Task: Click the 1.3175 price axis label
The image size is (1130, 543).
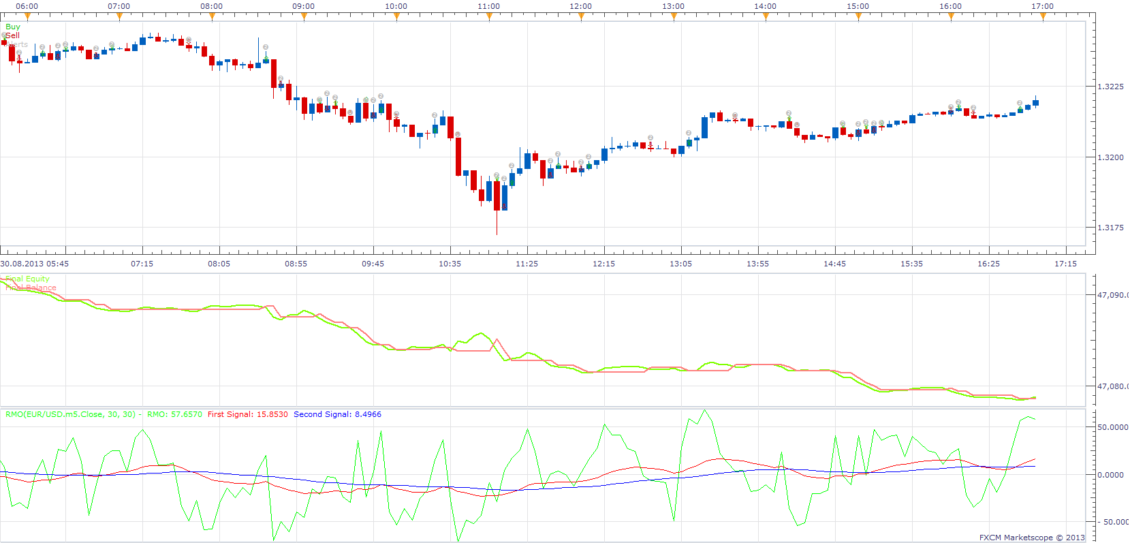Action: point(1110,228)
